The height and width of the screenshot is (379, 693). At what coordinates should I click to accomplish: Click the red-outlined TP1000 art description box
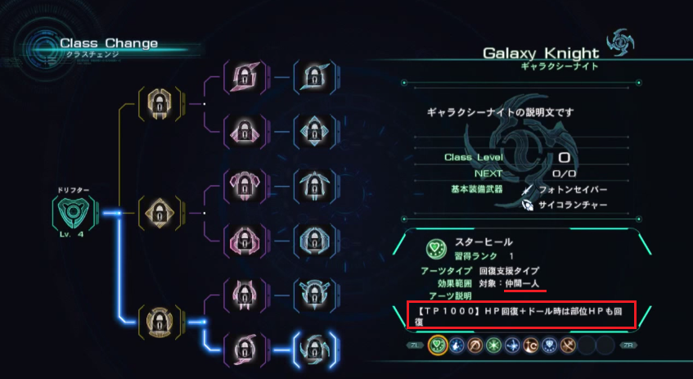pos(521,315)
